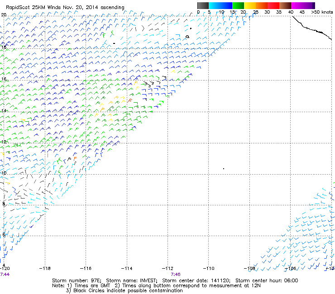335x294 pixels.
Task: Click the legend value '45'
Action: click(302, 12)
